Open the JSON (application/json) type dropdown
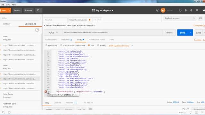 pos(121,46)
